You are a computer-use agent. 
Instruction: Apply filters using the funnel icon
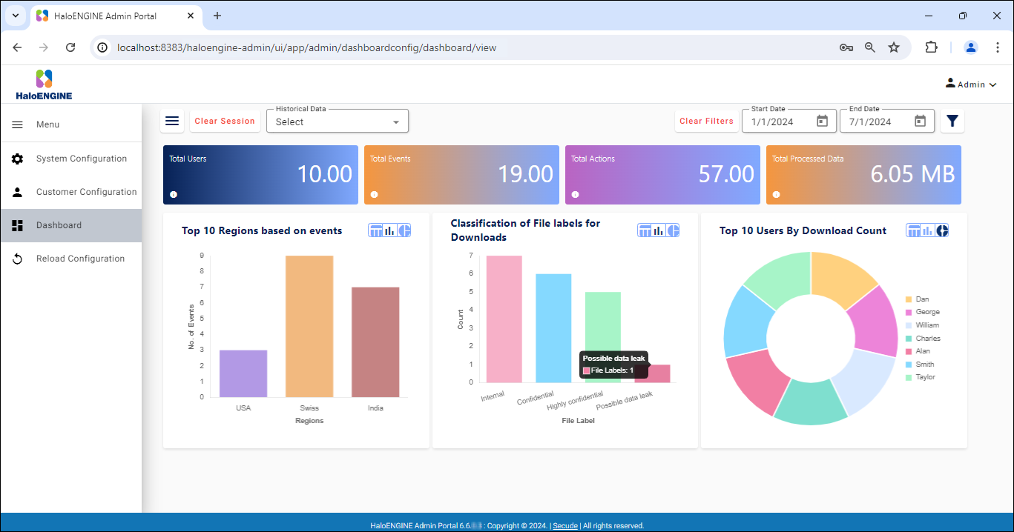click(x=952, y=121)
